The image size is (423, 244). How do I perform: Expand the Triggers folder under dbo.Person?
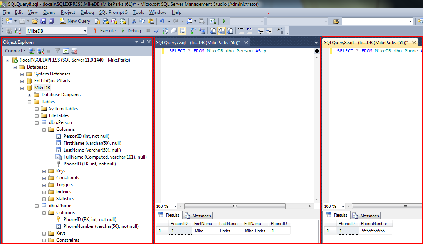click(x=44, y=185)
